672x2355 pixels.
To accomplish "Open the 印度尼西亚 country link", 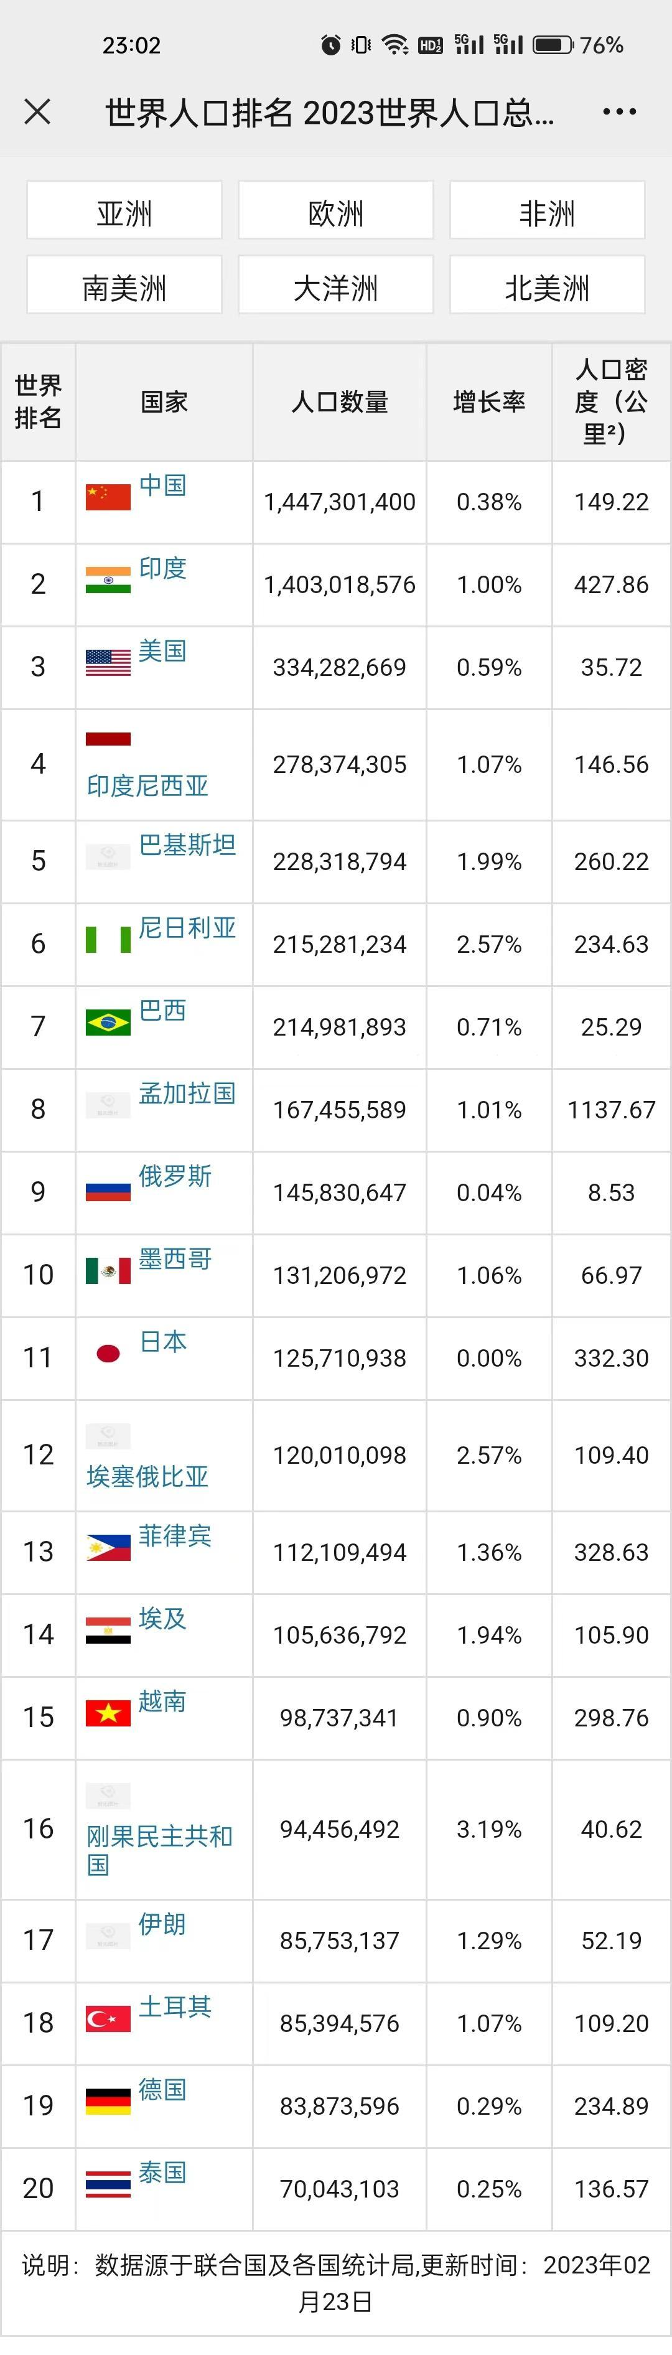I will coord(147,785).
